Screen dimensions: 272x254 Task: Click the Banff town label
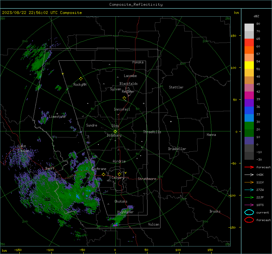[50, 168]
